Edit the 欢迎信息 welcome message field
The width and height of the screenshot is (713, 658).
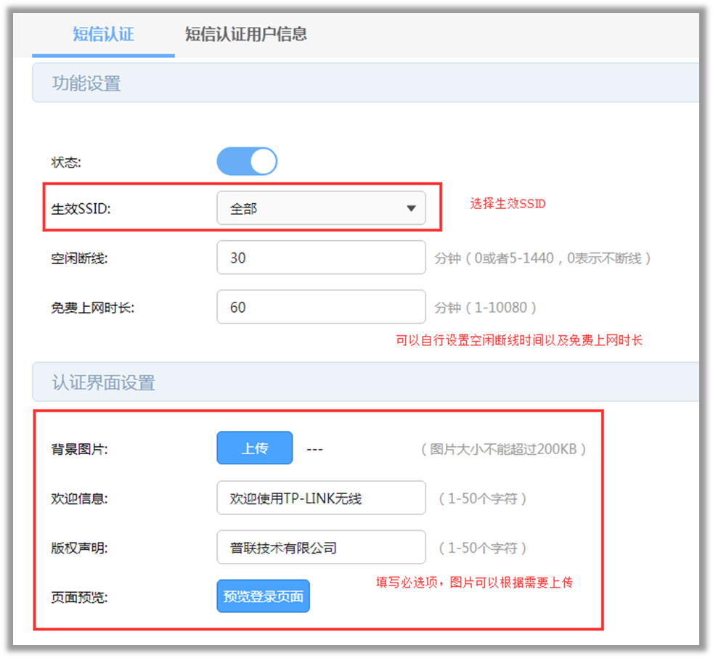(x=320, y=498)
